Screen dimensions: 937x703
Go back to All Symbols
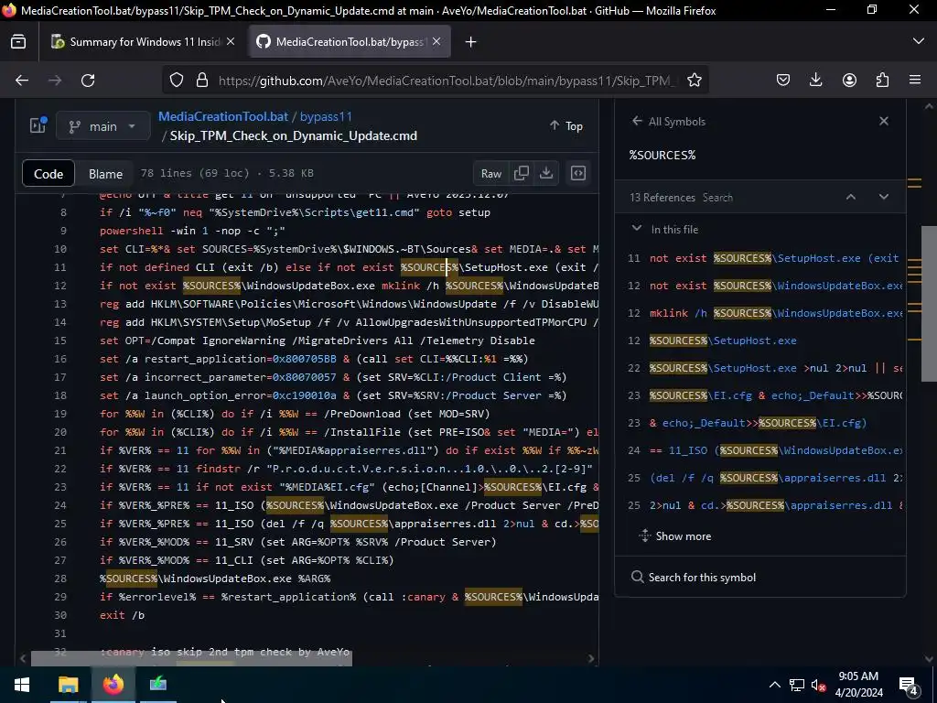[669, 122]
